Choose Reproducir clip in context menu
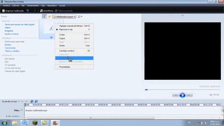224x126 pixels. [74, 29]
